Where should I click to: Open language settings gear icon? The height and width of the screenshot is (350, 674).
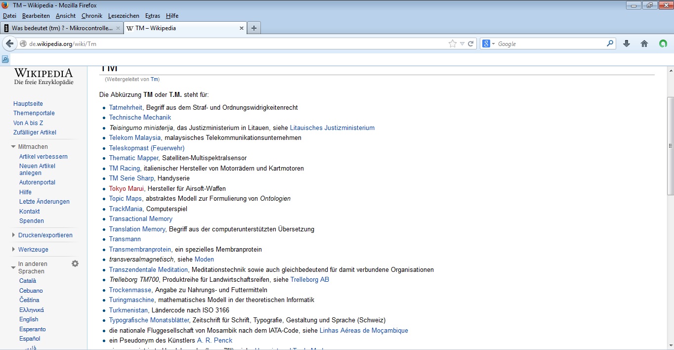(75, 263)
